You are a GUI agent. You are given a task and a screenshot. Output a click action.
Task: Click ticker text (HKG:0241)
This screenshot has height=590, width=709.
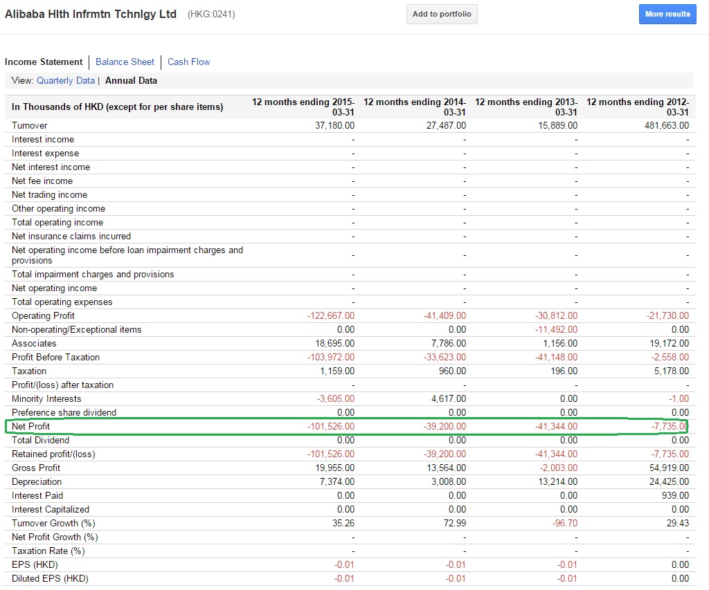(211, 14)
